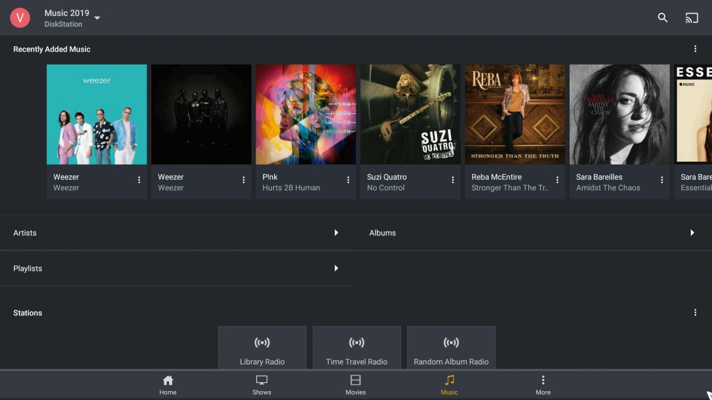Click the 'DiskStation' server name

(x=63, y=24)
